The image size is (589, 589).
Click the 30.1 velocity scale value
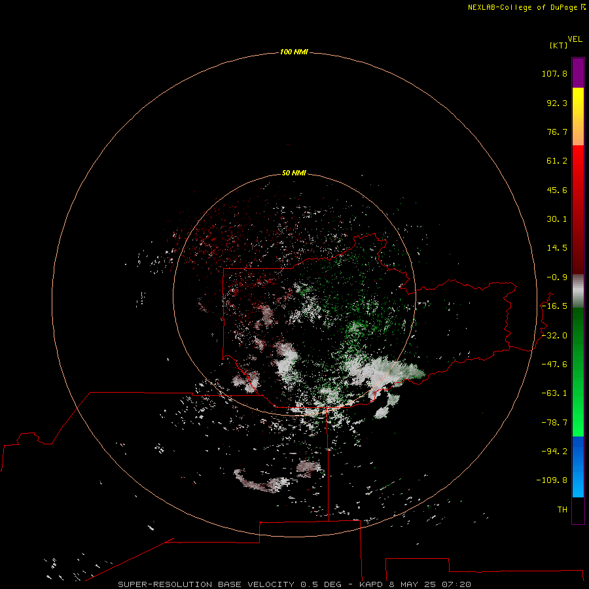click(557, 219)
